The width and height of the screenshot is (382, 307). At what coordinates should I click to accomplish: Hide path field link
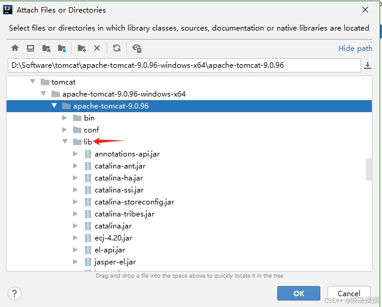click(355, 49)
